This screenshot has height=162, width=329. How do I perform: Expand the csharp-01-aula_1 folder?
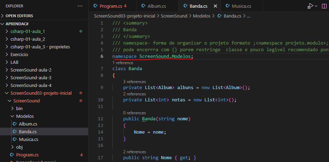pyautogui.click(x=7, y=31)
